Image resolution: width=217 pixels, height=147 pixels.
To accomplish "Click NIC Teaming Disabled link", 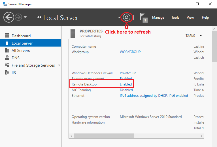I will point(126,90).
